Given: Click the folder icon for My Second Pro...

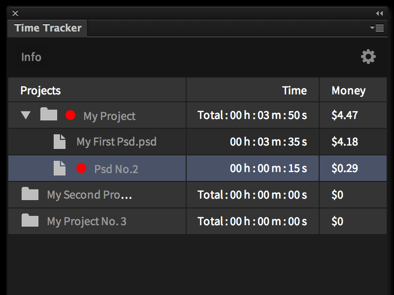Looking at the screenshot, I should click(x=30, y=193).
